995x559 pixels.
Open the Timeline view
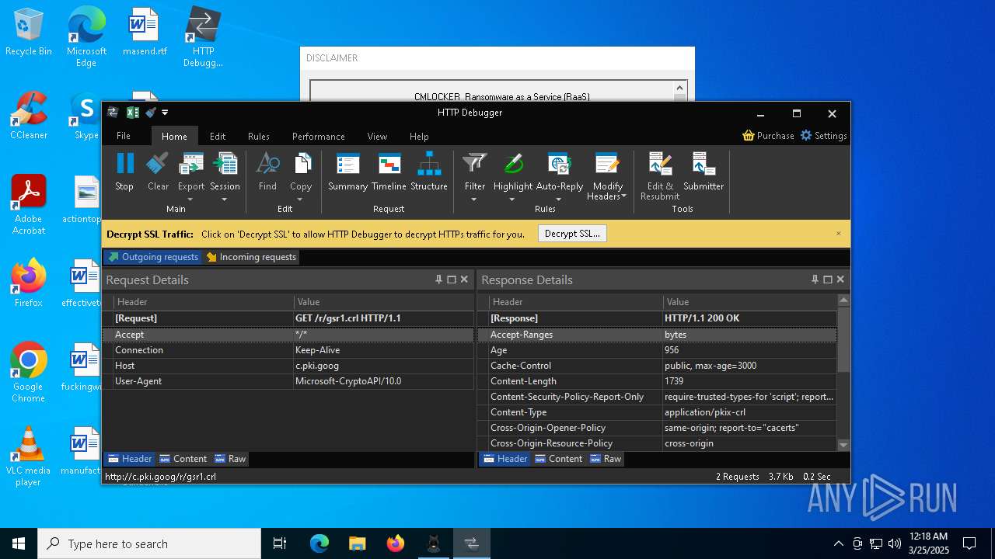coord(389,172)
